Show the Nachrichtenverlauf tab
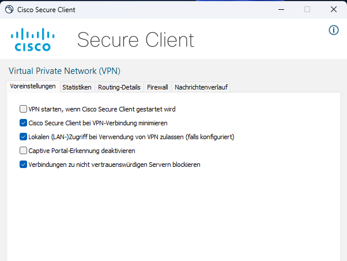This screenshot has width=347, height=261. (x=201, y=87)
